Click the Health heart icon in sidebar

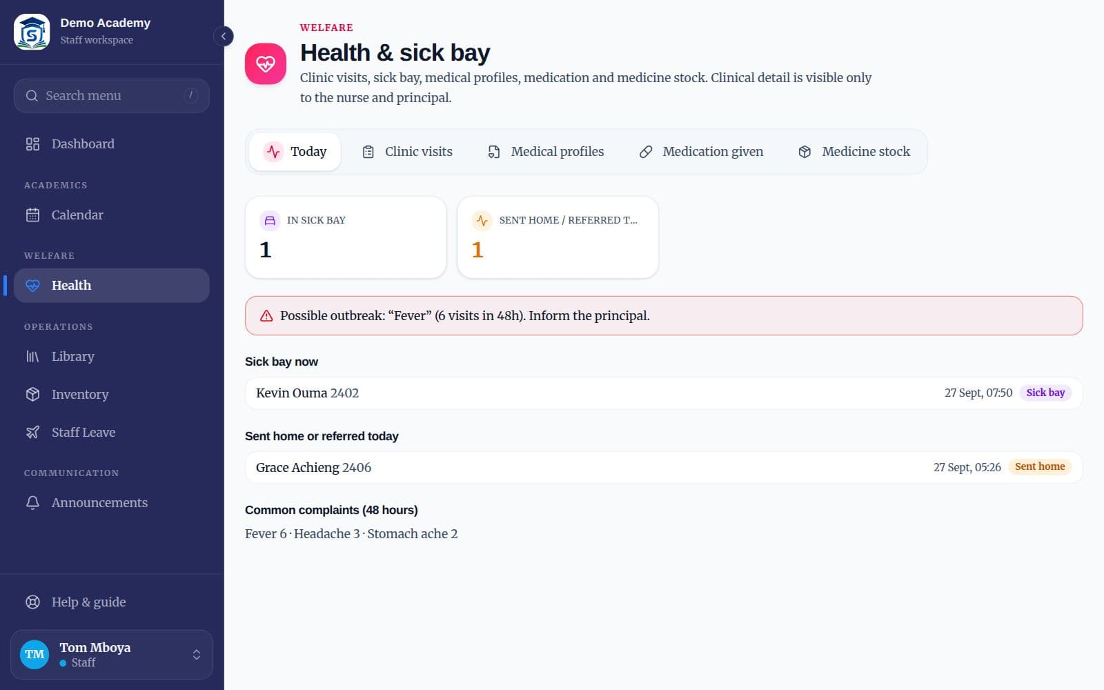32,286
